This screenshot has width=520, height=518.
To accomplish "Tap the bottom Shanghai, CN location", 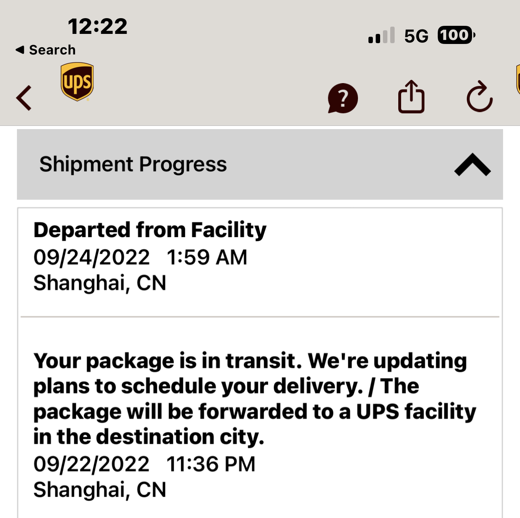I will click(100, 490).
